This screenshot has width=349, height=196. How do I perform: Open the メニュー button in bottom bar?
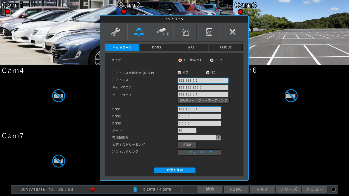(314, 189)
